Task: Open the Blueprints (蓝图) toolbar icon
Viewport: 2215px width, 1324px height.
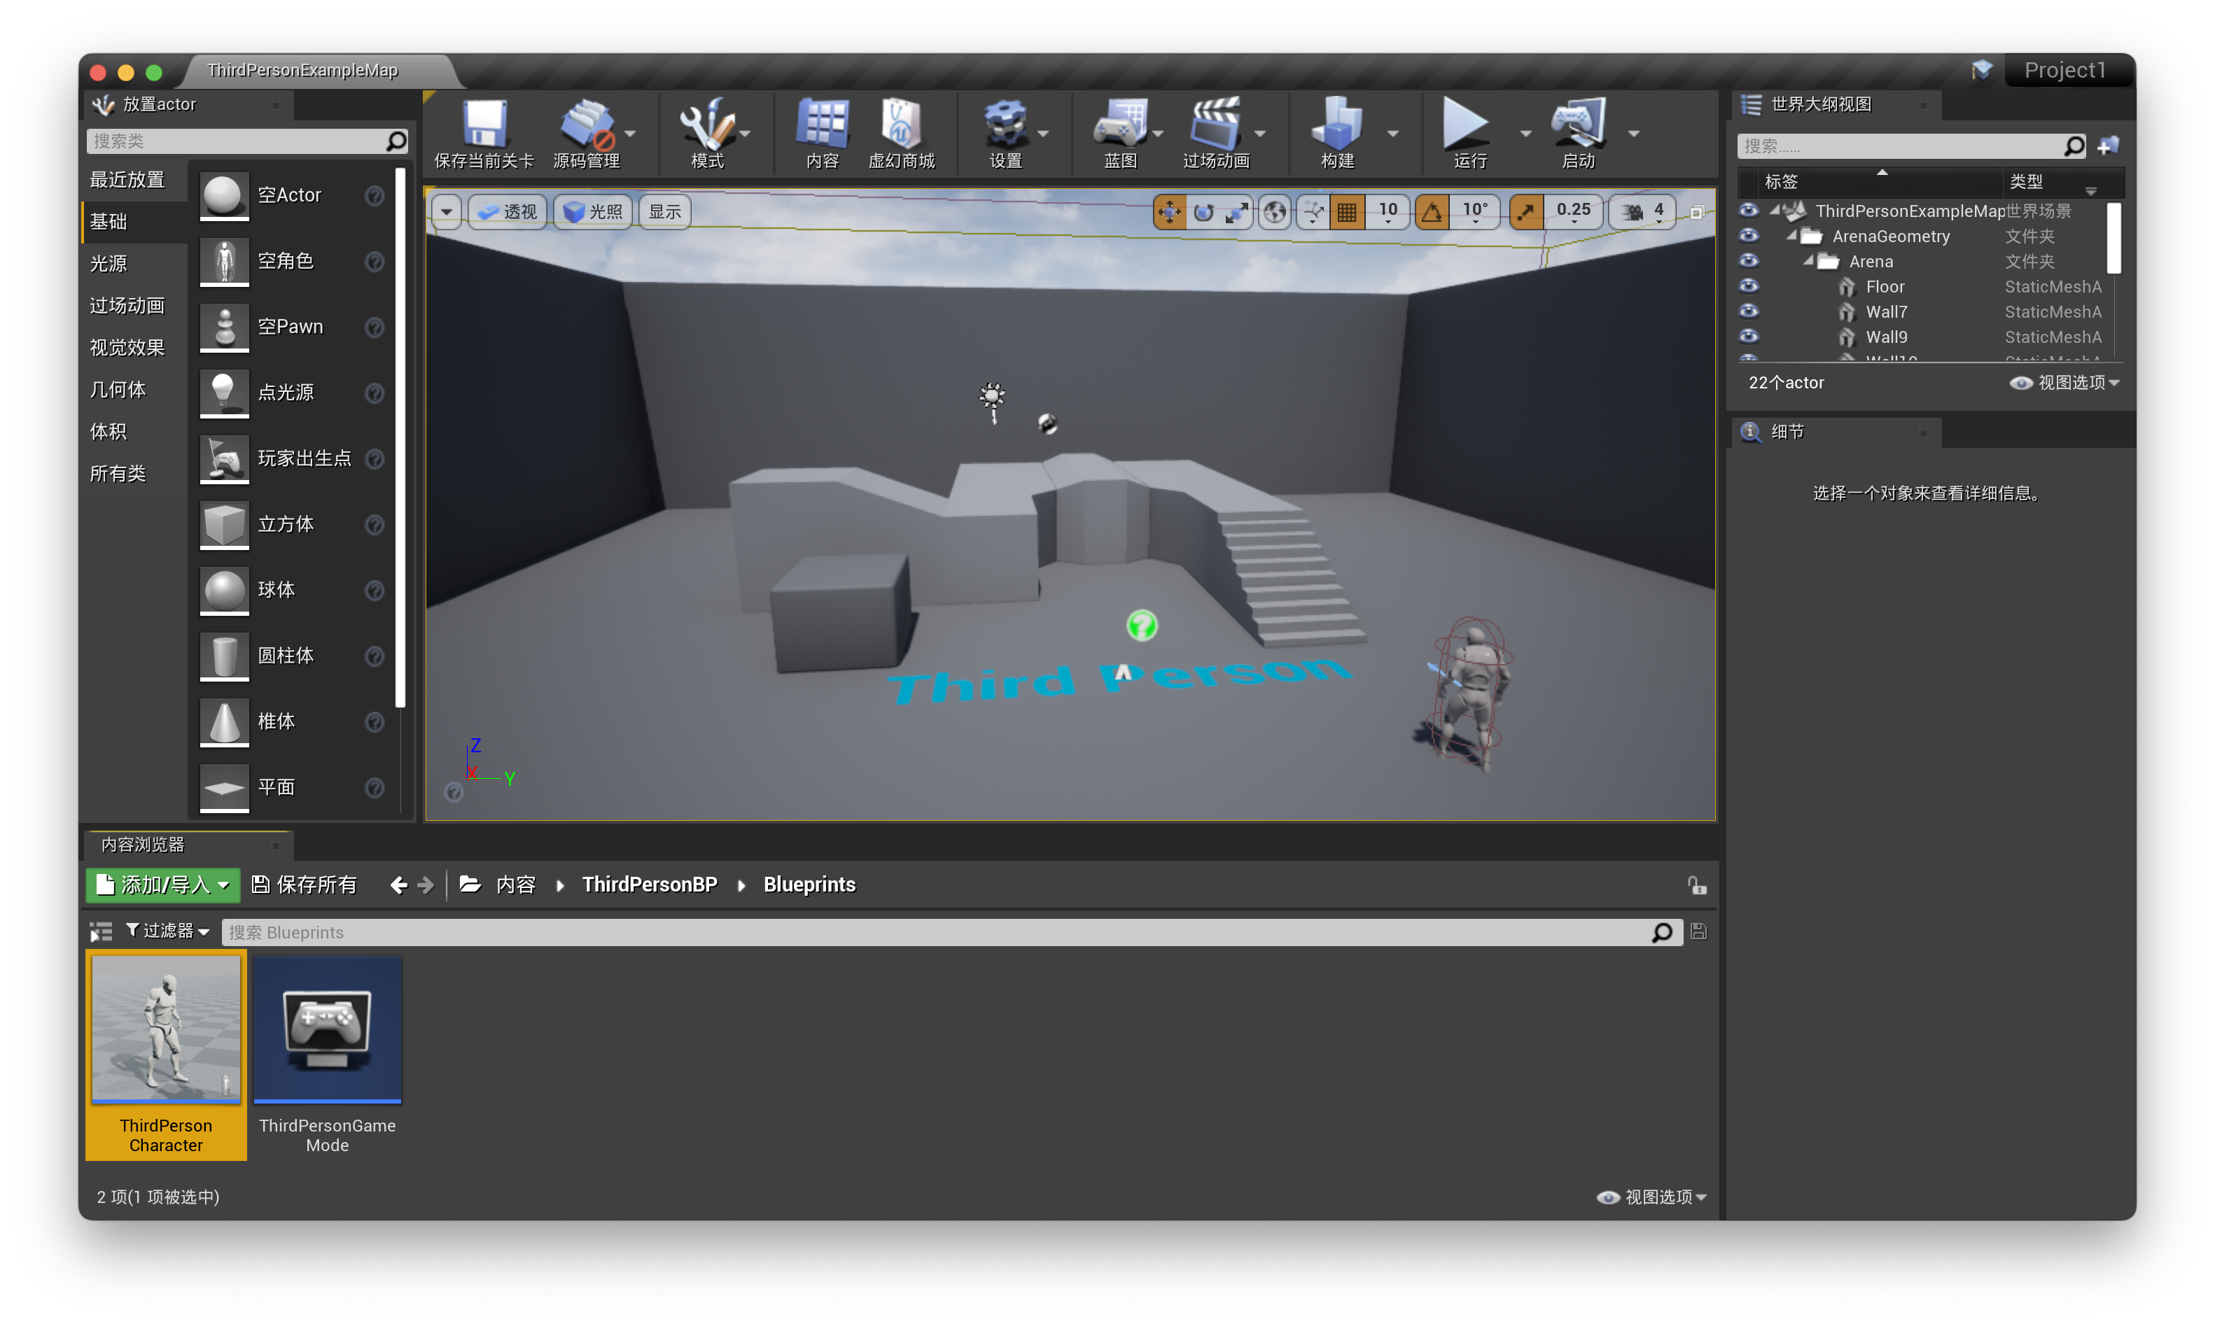Action: pos(1121,123)
